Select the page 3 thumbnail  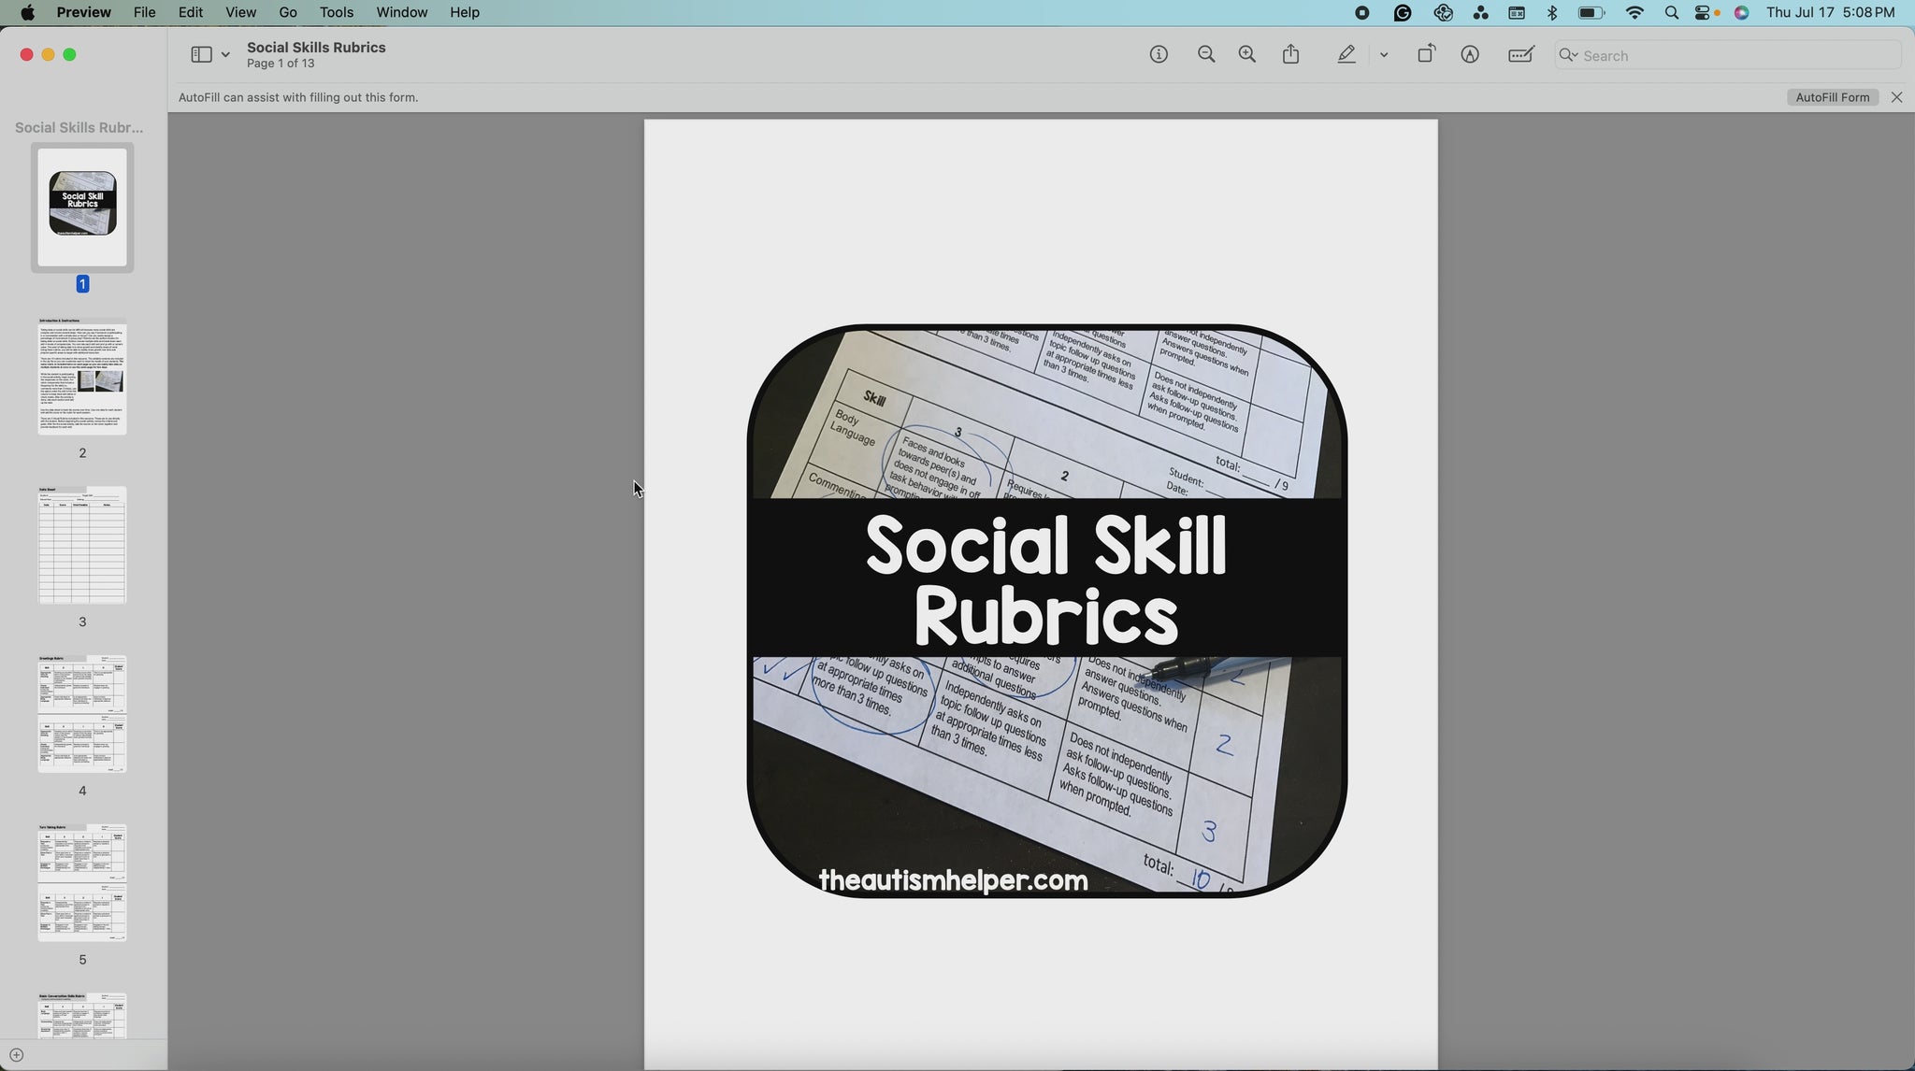click(x=82, y=545)
